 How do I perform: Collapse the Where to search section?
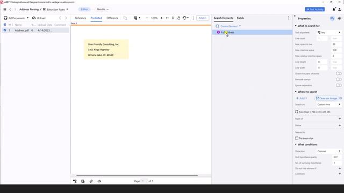click(x=296, y=92)
